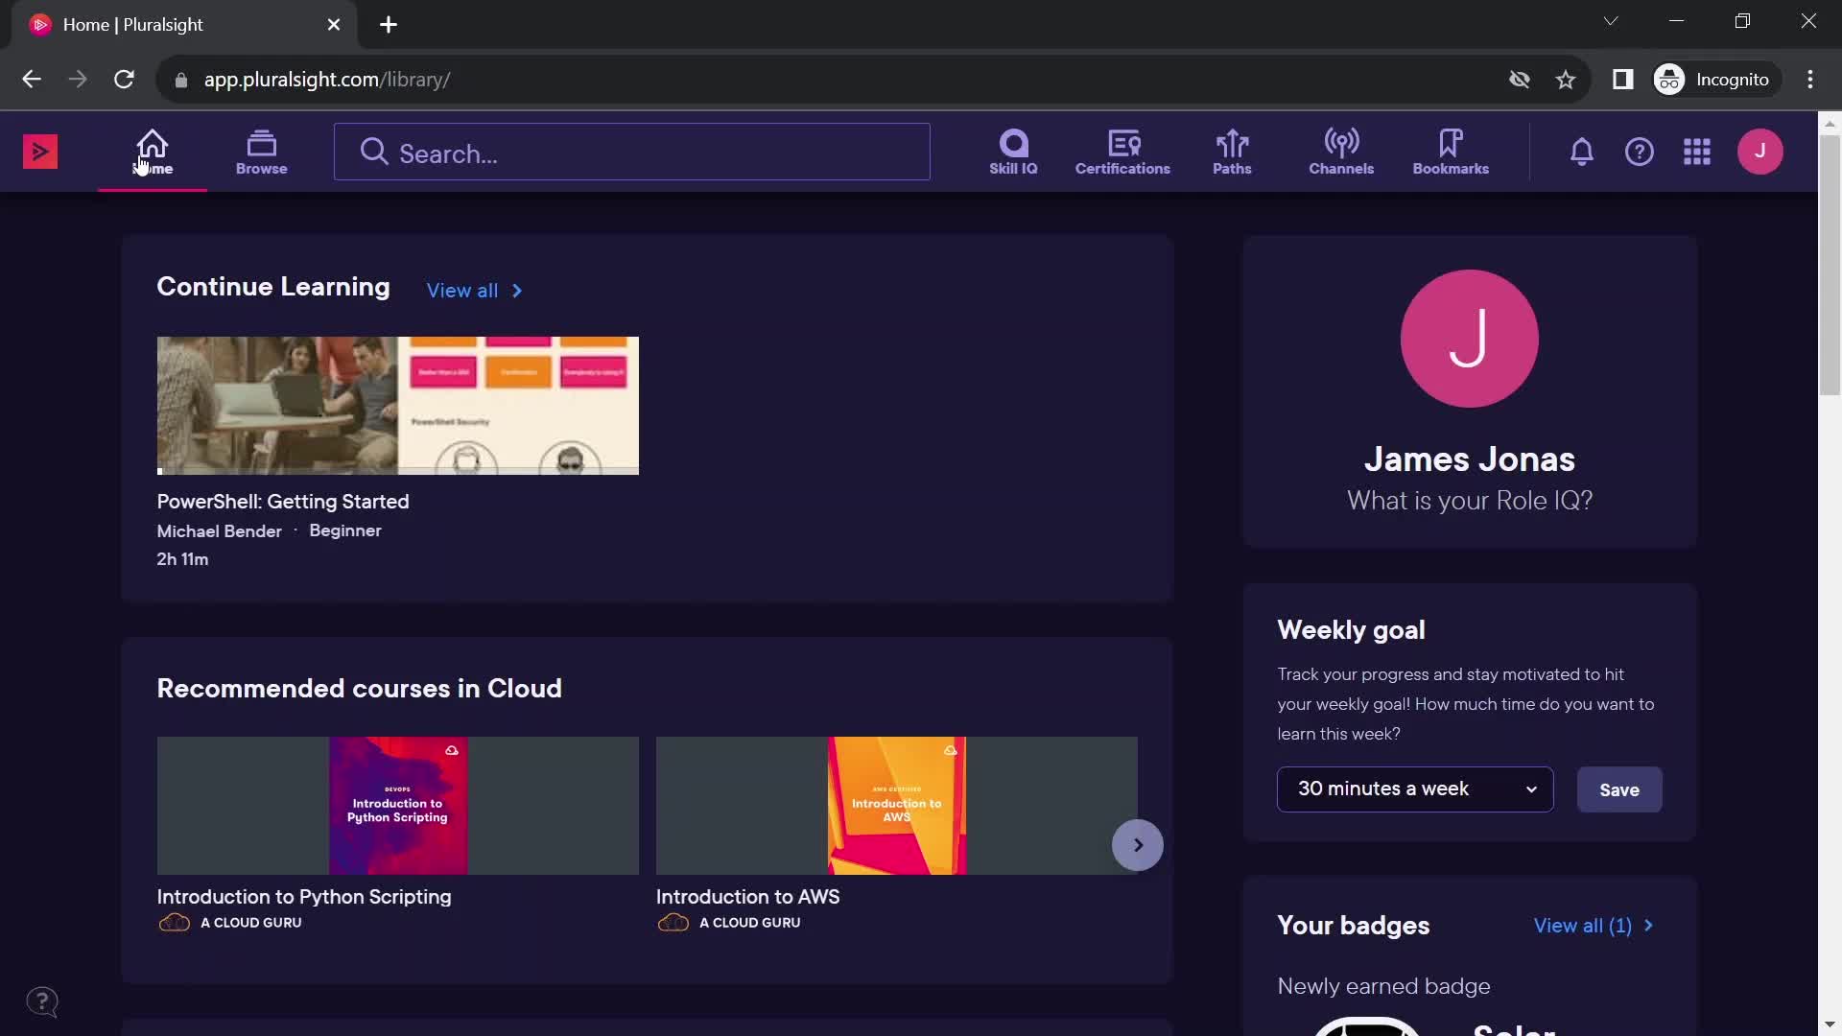Browse Learning Paths icon
The image size is (1842, 1036).
(1232, 151)
